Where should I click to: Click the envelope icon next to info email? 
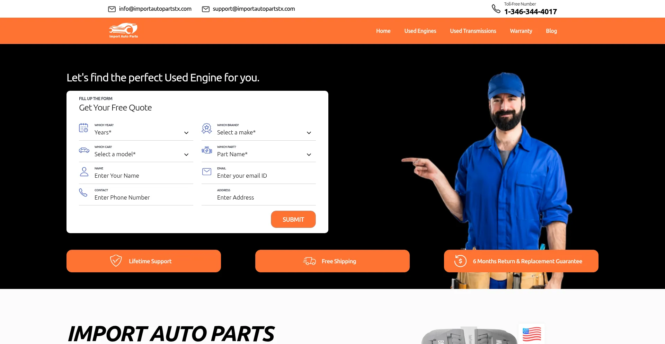(x=112, y=9)
